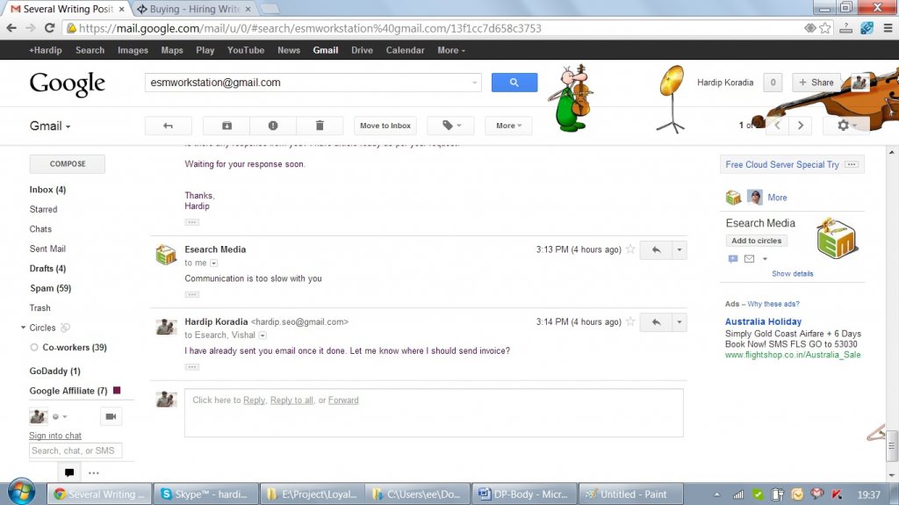Image resolution: width=899 pixels, height=505 pixels.
Task: Reply to Hardip Koradia message with arrow
Action: point(656,322)
